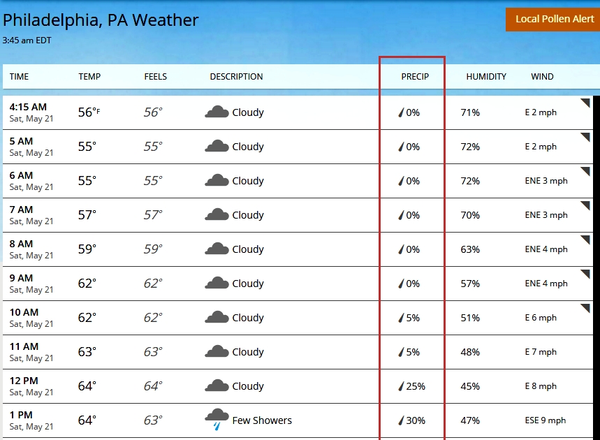Select the HUMIDITY column header
The image size is (600, 440).
click(486, 77)
